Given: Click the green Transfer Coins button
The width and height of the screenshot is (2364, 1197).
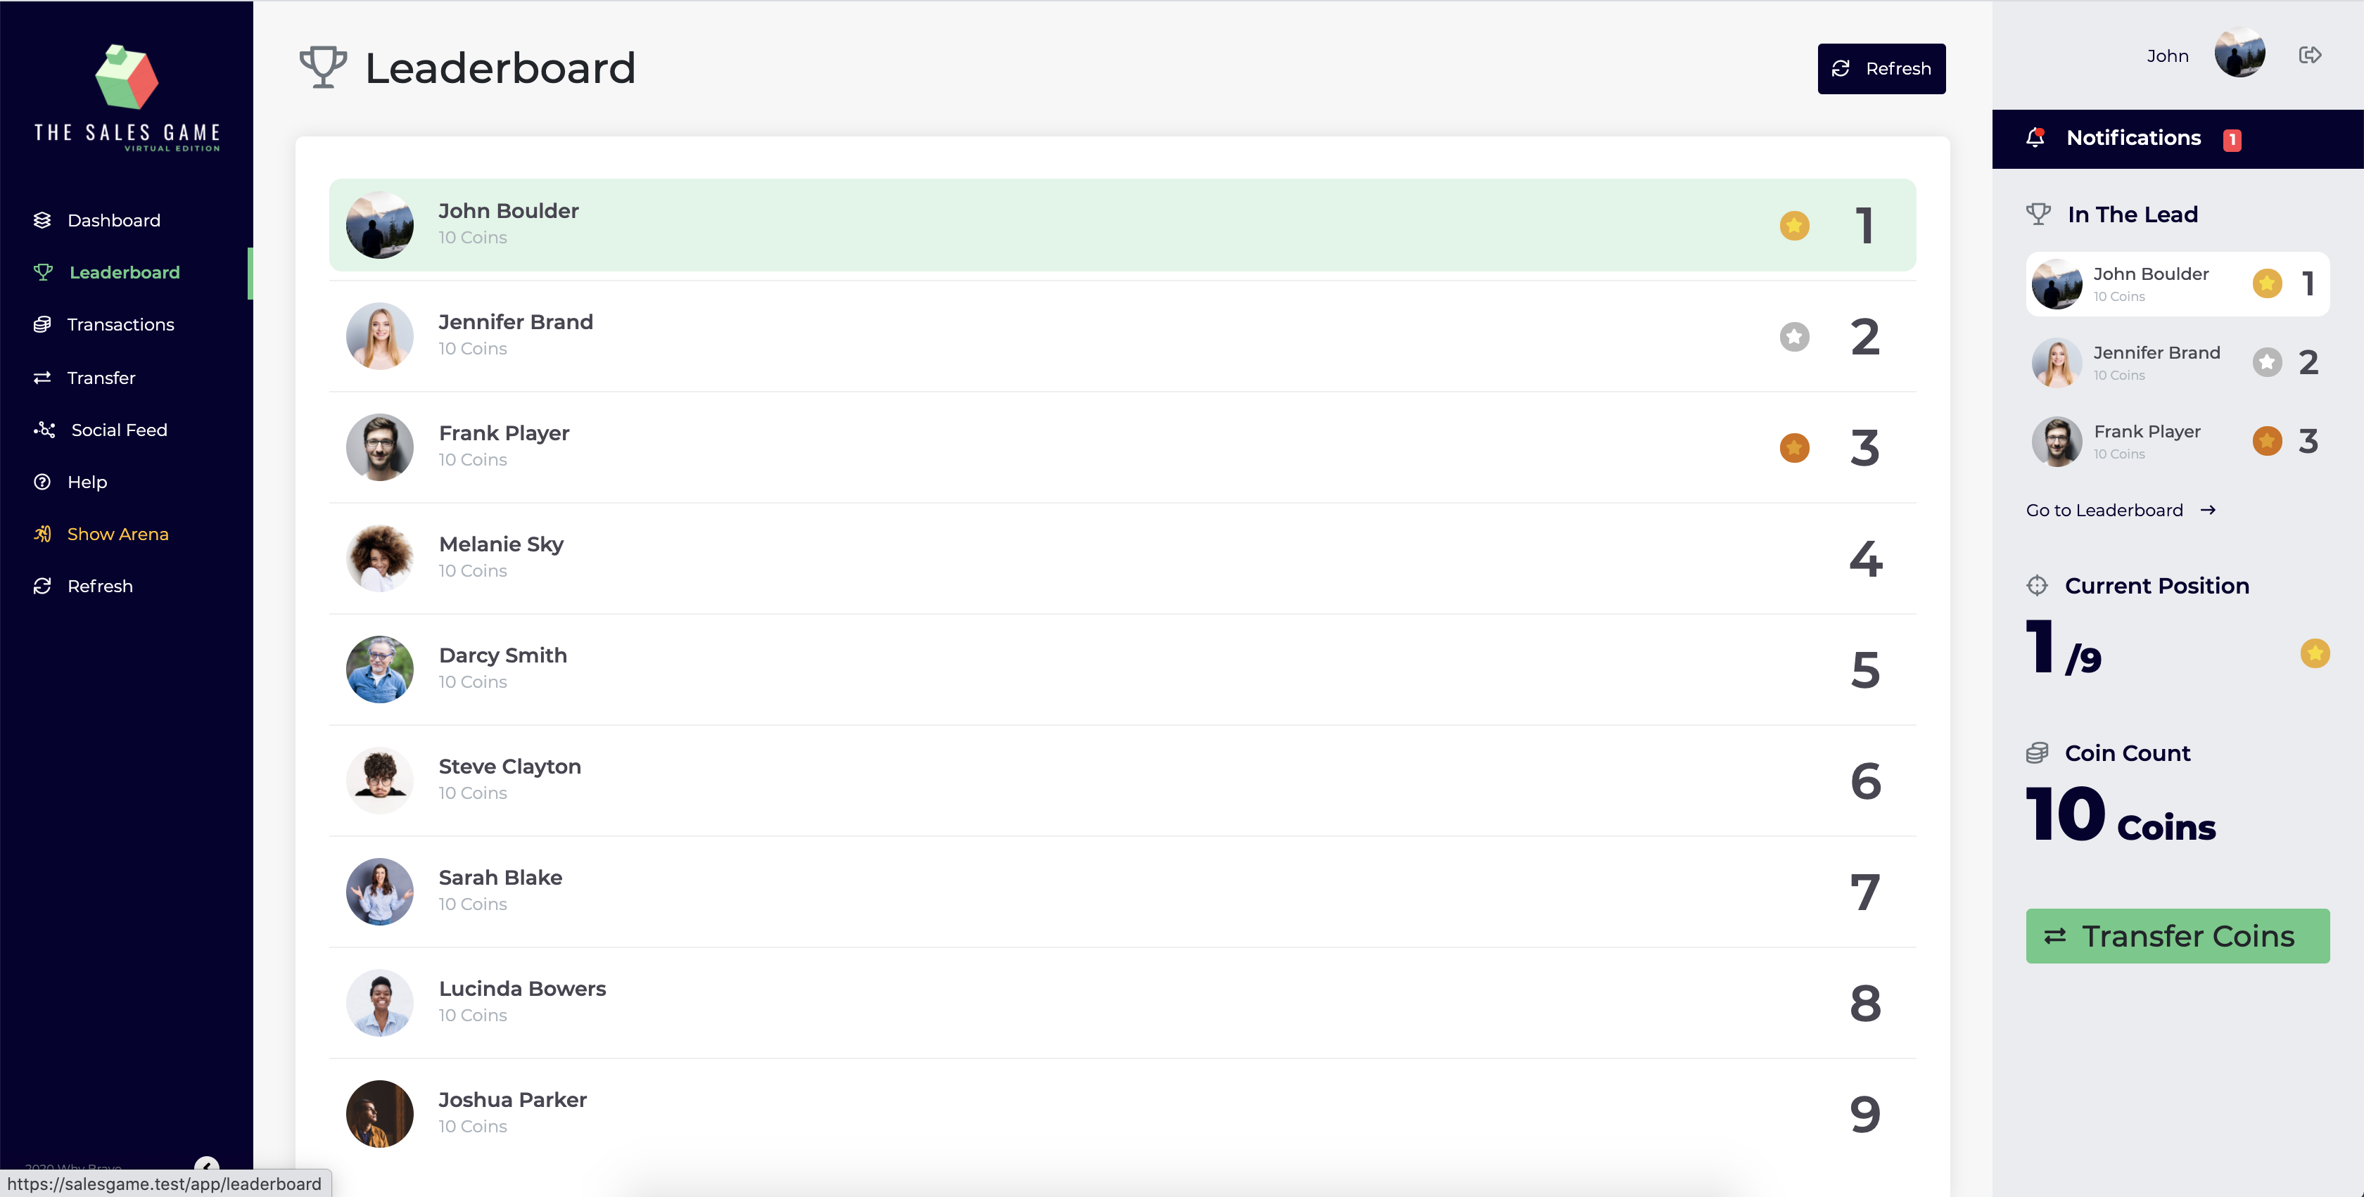Looking at the screenshot, I should [x=2177, y=935].
